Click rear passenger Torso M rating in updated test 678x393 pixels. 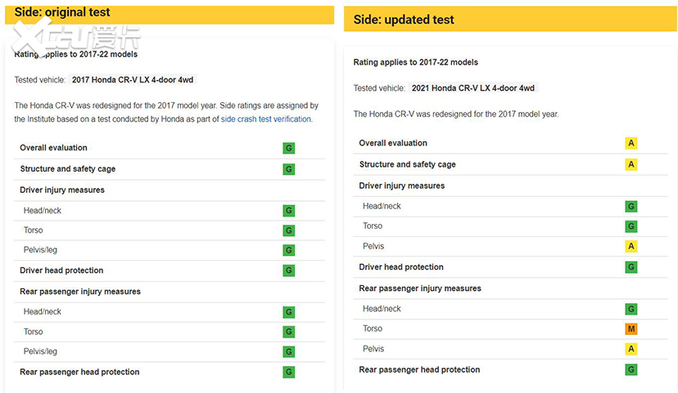[631, 329]
